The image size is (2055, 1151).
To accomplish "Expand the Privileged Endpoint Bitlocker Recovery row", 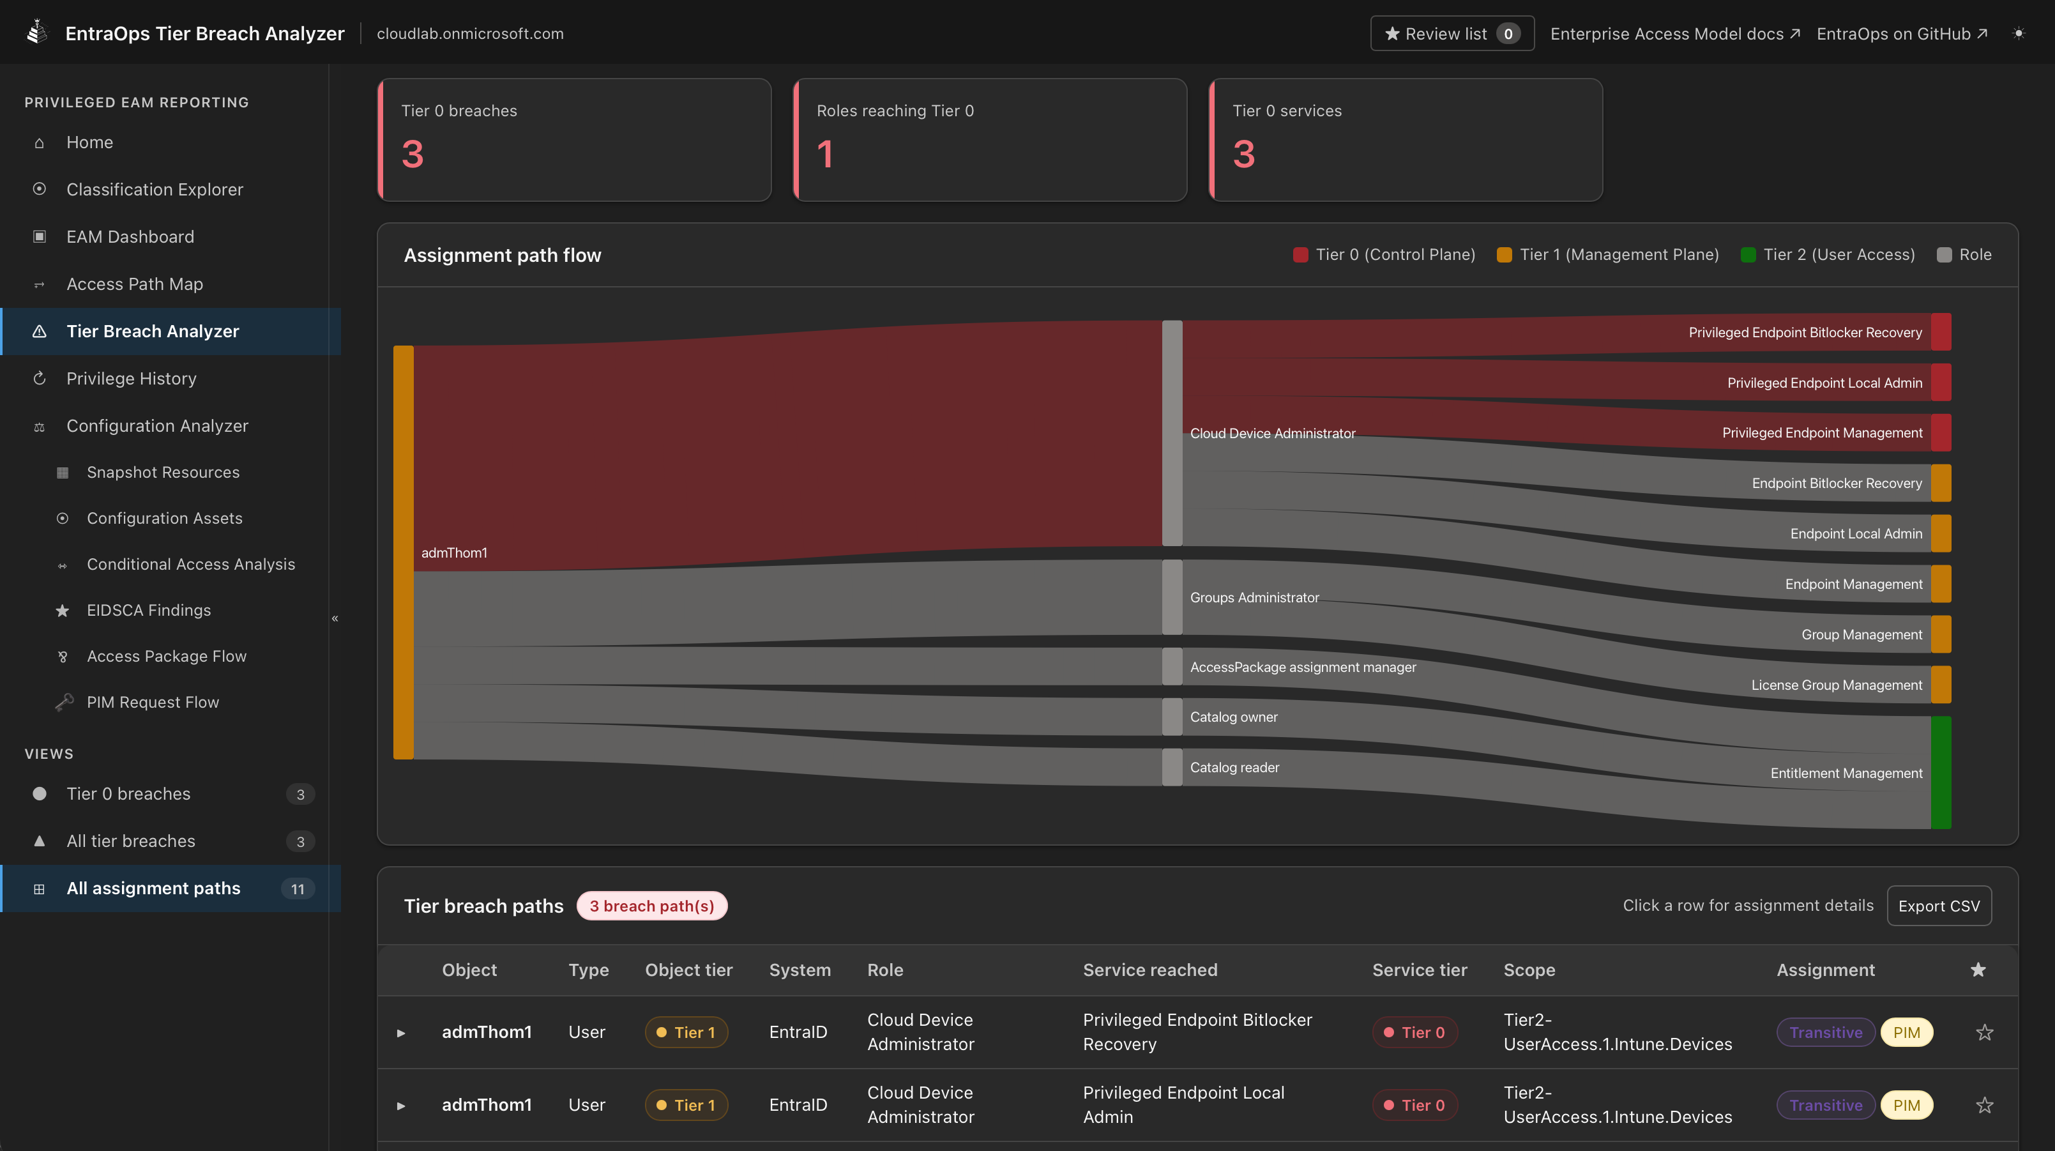I will (x=401, y=1033).
